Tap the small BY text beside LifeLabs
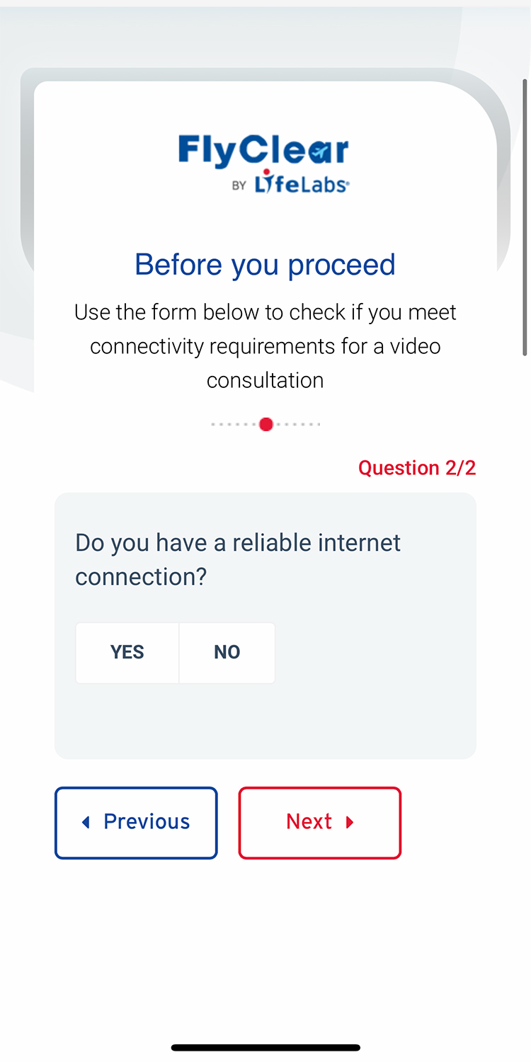This screenshot has height=1062, width=531. point(239,185)
